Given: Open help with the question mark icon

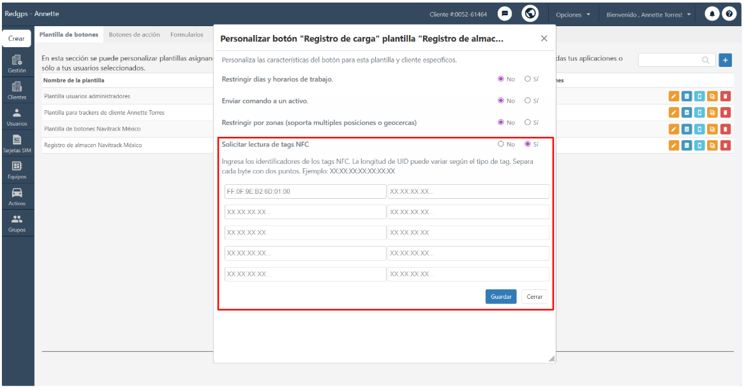Looking at the screenshot, I should point(729,14).
